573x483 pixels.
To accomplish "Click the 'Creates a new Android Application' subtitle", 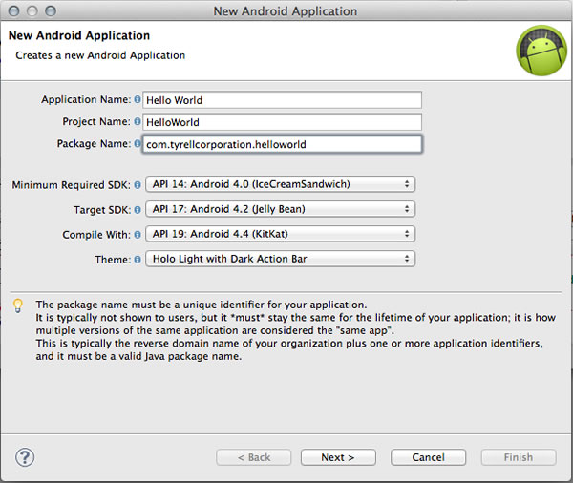I will (100, 55).
